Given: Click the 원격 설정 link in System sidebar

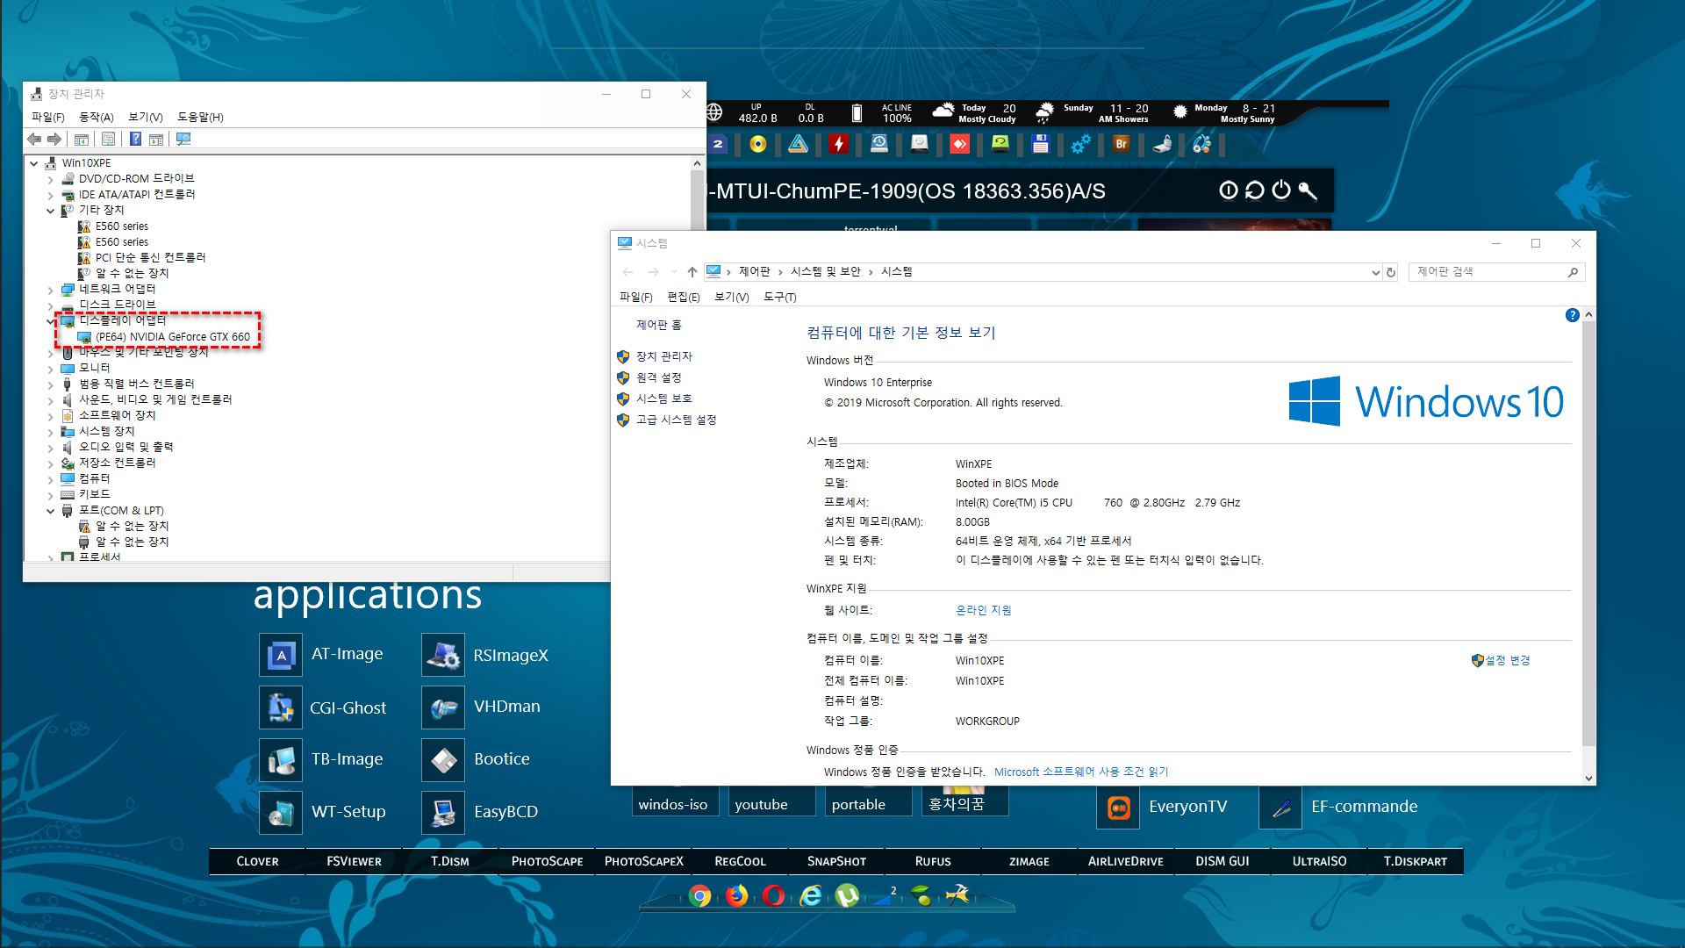Looking at the screenshot, I should (x=659, y=377).
